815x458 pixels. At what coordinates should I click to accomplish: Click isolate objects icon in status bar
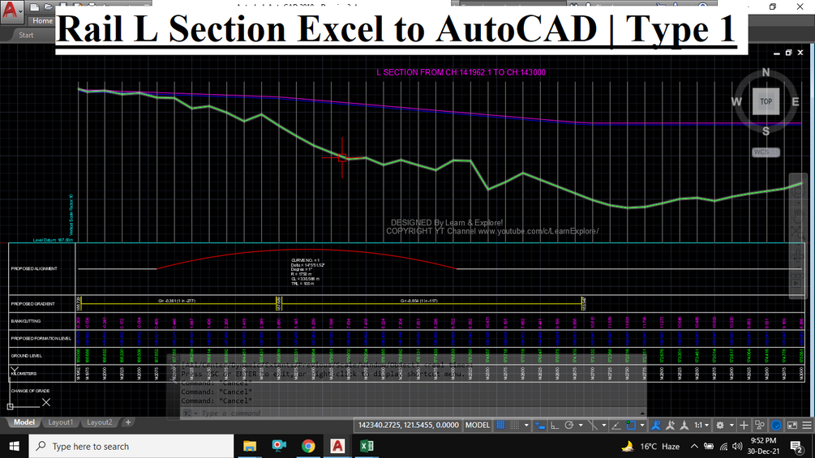[759, 425]
